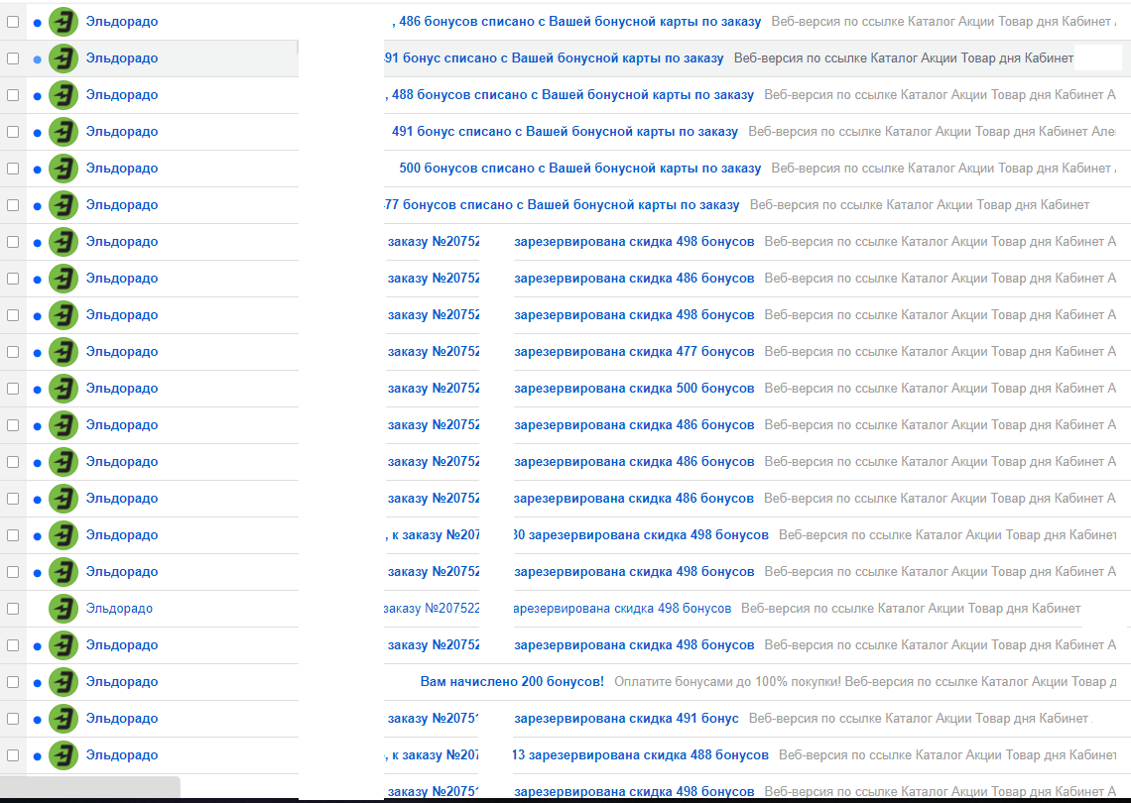Viewport: 1131px width, 803px height.
Task: Click Эльдорадо logo on '77 бонусов списано' row
Action: [x=63, y=205]
